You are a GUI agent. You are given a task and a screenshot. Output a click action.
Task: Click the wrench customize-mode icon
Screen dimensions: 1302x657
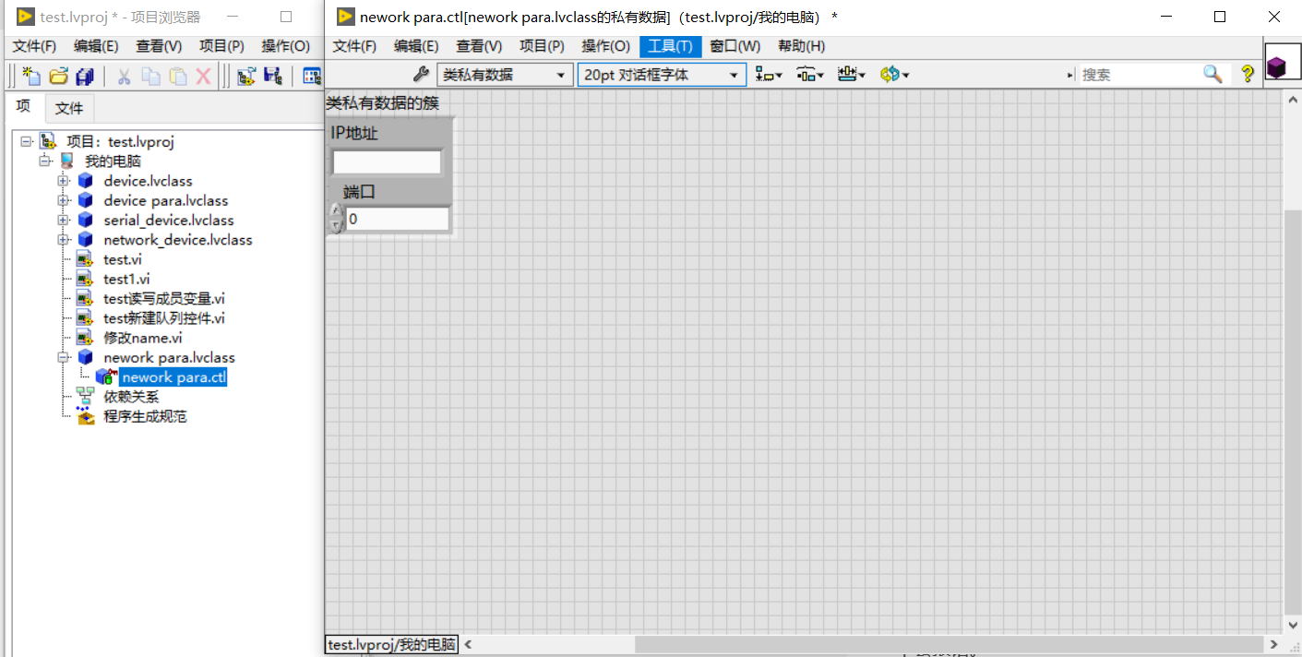click(421, 75)
